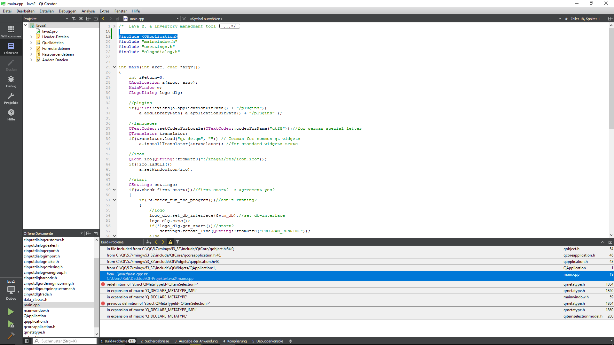
Task: Click the editor vertical scrollbar thumb
Action: click(611, 78)
